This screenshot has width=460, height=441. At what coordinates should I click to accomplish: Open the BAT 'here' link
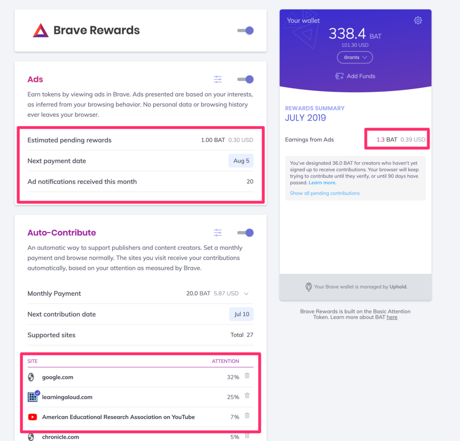[392, 317]
